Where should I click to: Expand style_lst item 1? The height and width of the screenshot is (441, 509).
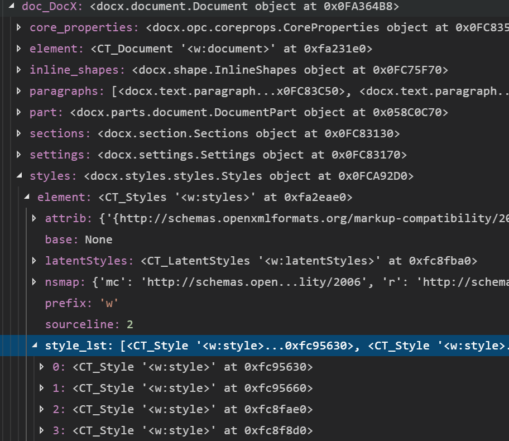(x=41, y=388)
